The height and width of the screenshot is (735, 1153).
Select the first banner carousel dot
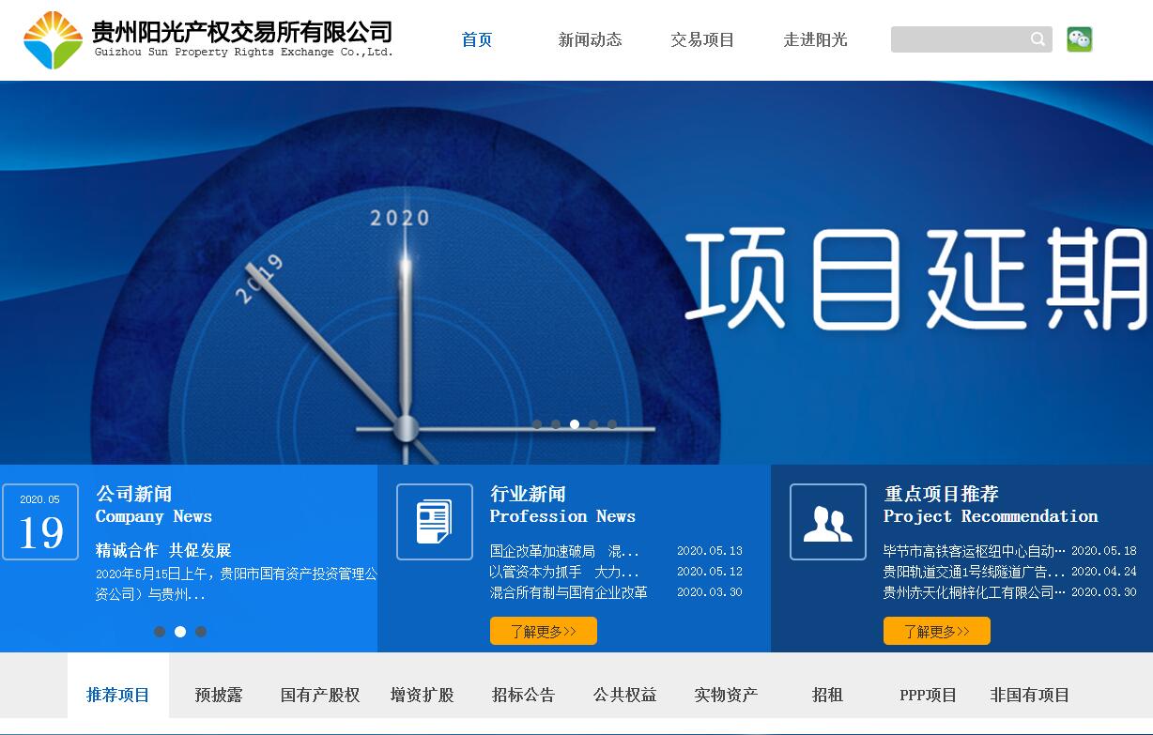coord(537,424)
